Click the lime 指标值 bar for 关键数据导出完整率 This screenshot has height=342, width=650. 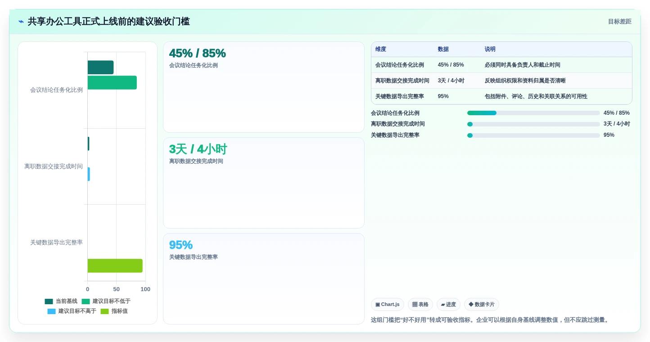click(x=115, y=265)
